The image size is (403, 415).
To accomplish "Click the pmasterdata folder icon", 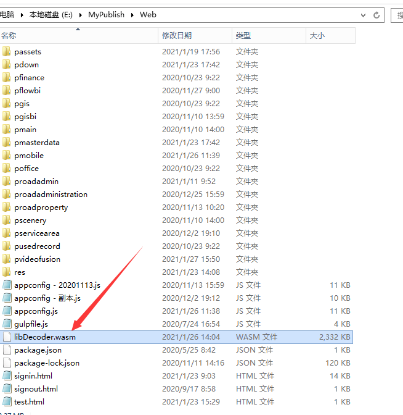I will [x=6, y=143].
